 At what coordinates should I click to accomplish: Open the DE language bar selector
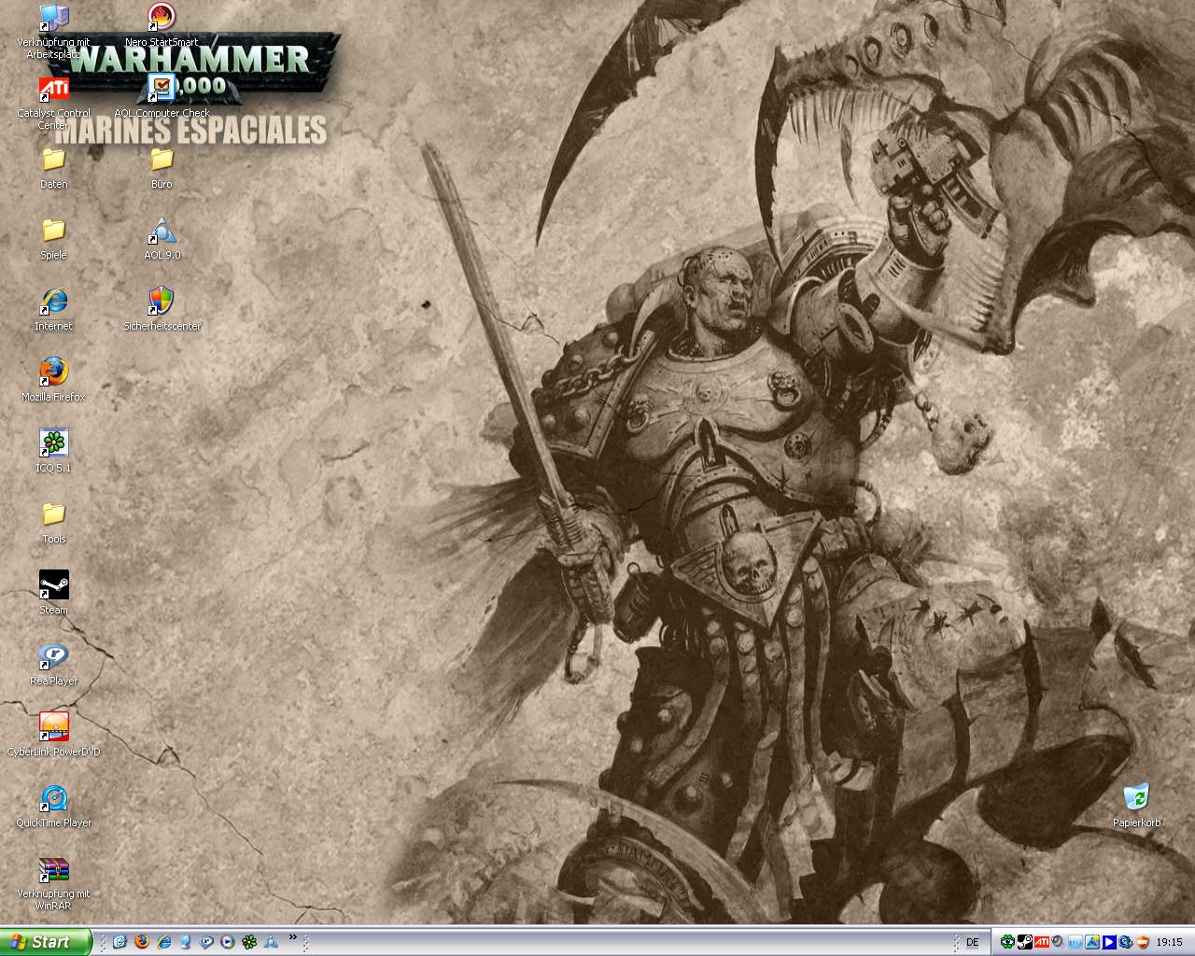pos(972,942)
